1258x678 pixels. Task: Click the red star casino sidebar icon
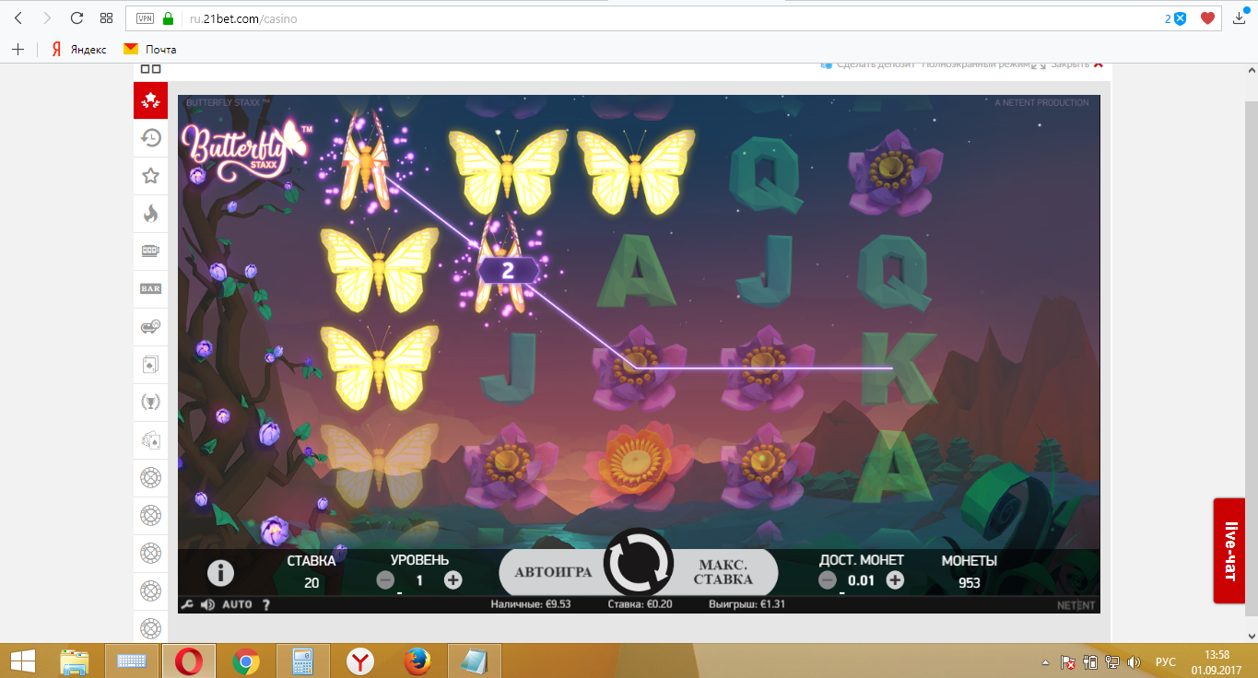click(150, 99)
